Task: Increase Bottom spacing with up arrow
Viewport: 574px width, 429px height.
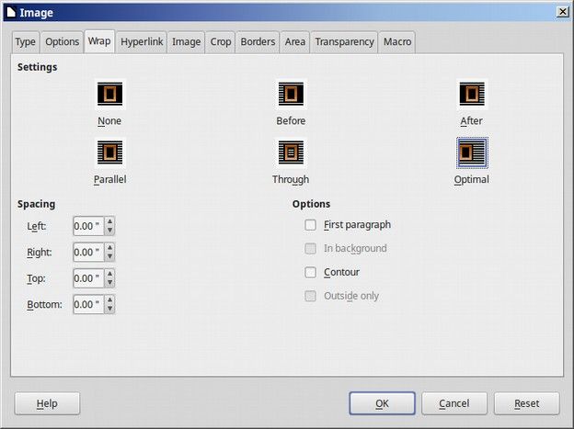Action: (x=109, y=299)
